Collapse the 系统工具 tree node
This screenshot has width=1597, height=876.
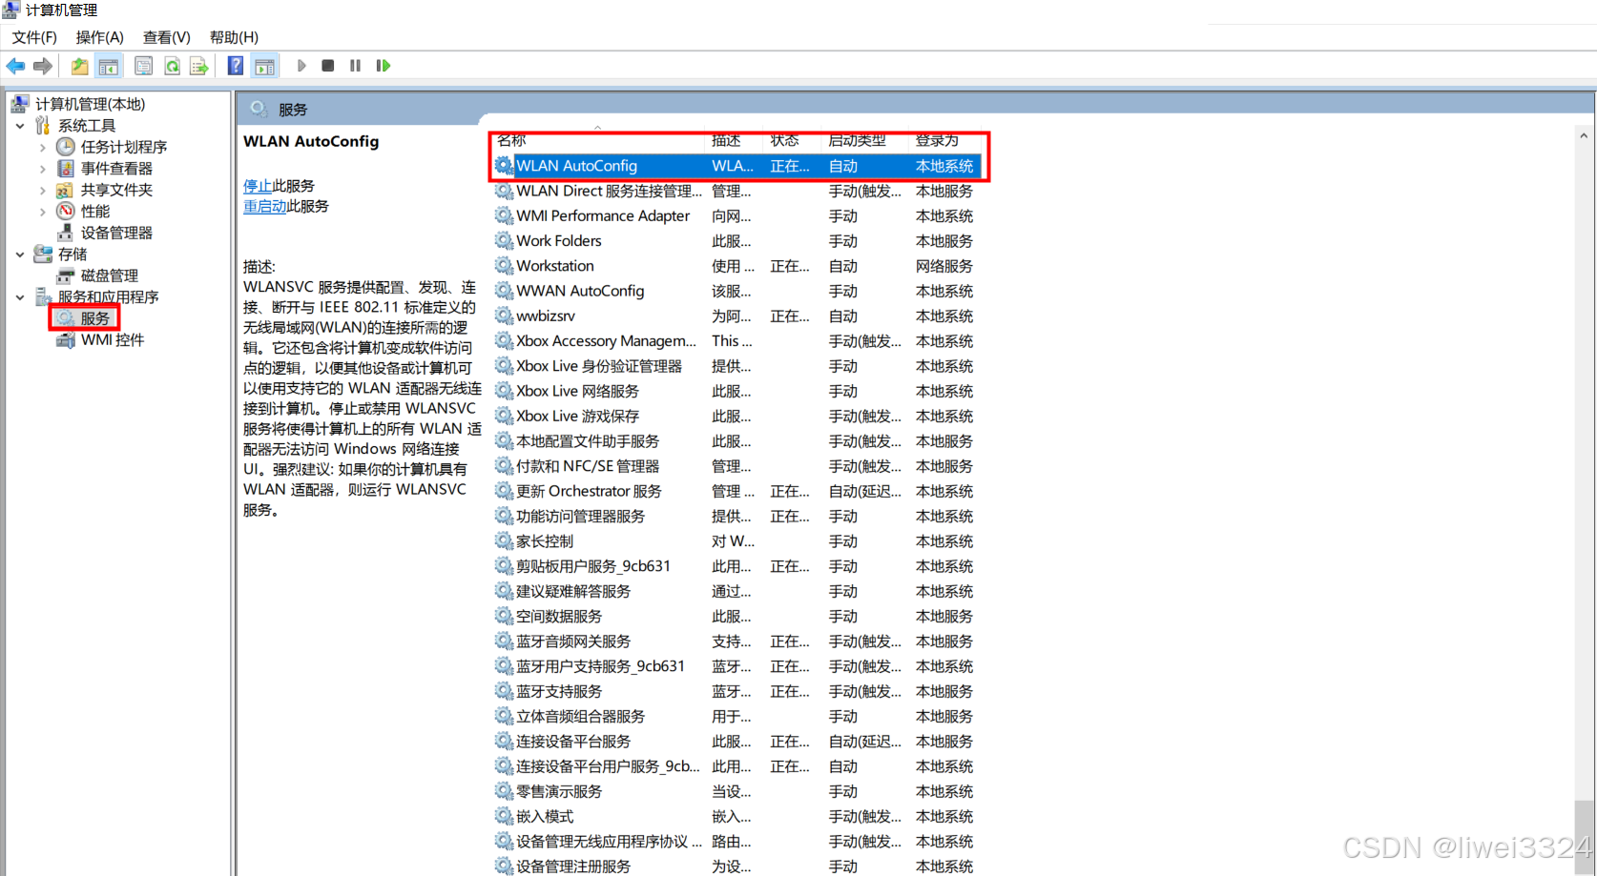click(x=20, y=126)
